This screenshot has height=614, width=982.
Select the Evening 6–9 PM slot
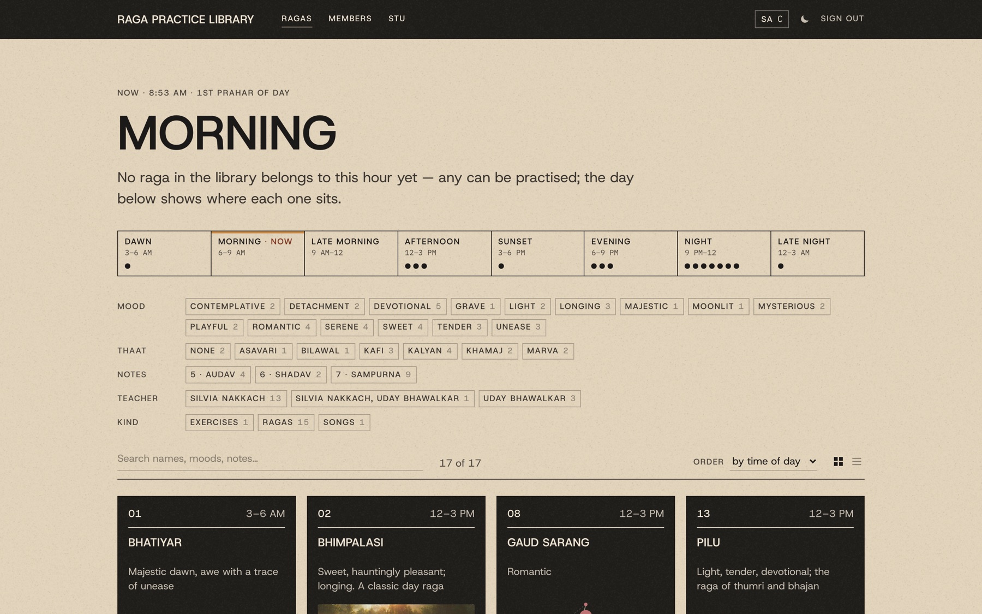click(x=631, y=253)
